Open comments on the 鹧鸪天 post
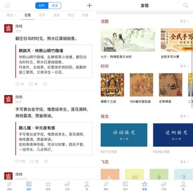 click(x=31, y=84)
